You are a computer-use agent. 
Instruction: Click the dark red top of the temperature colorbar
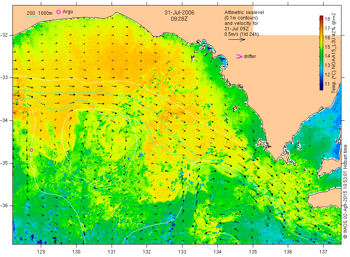[x=322, y=18]
